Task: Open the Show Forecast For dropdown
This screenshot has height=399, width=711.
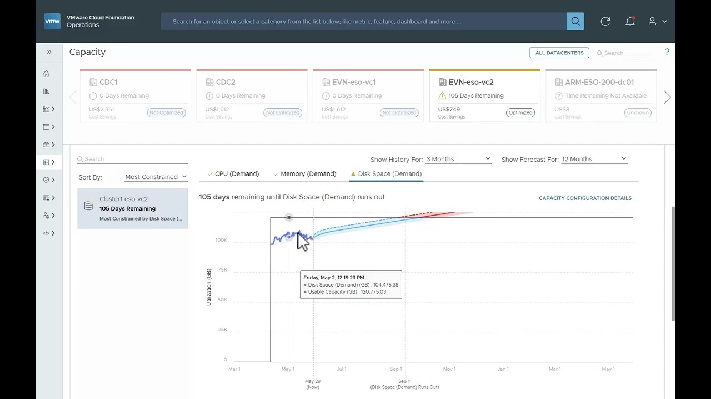Action: pos(594,160)
